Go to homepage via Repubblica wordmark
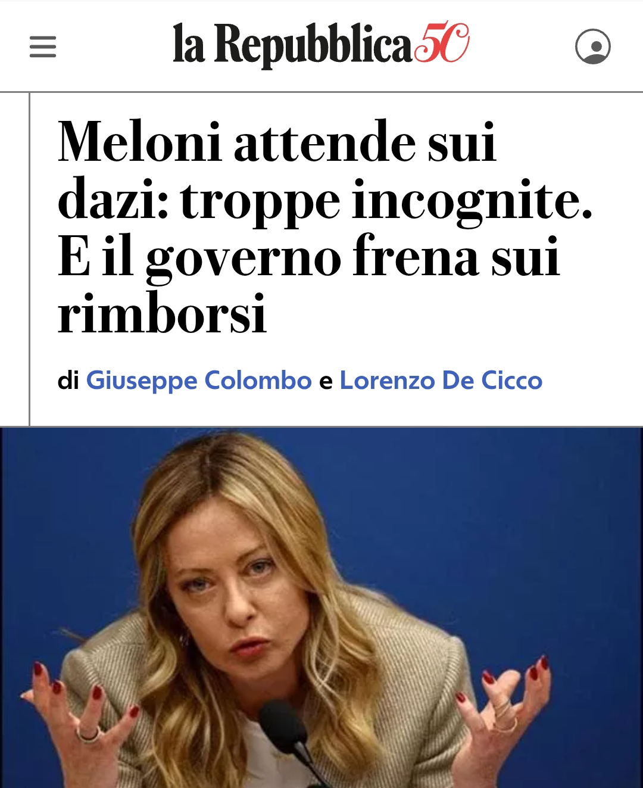The width and height of the screenshot is (643, 788). coord(292,44)
